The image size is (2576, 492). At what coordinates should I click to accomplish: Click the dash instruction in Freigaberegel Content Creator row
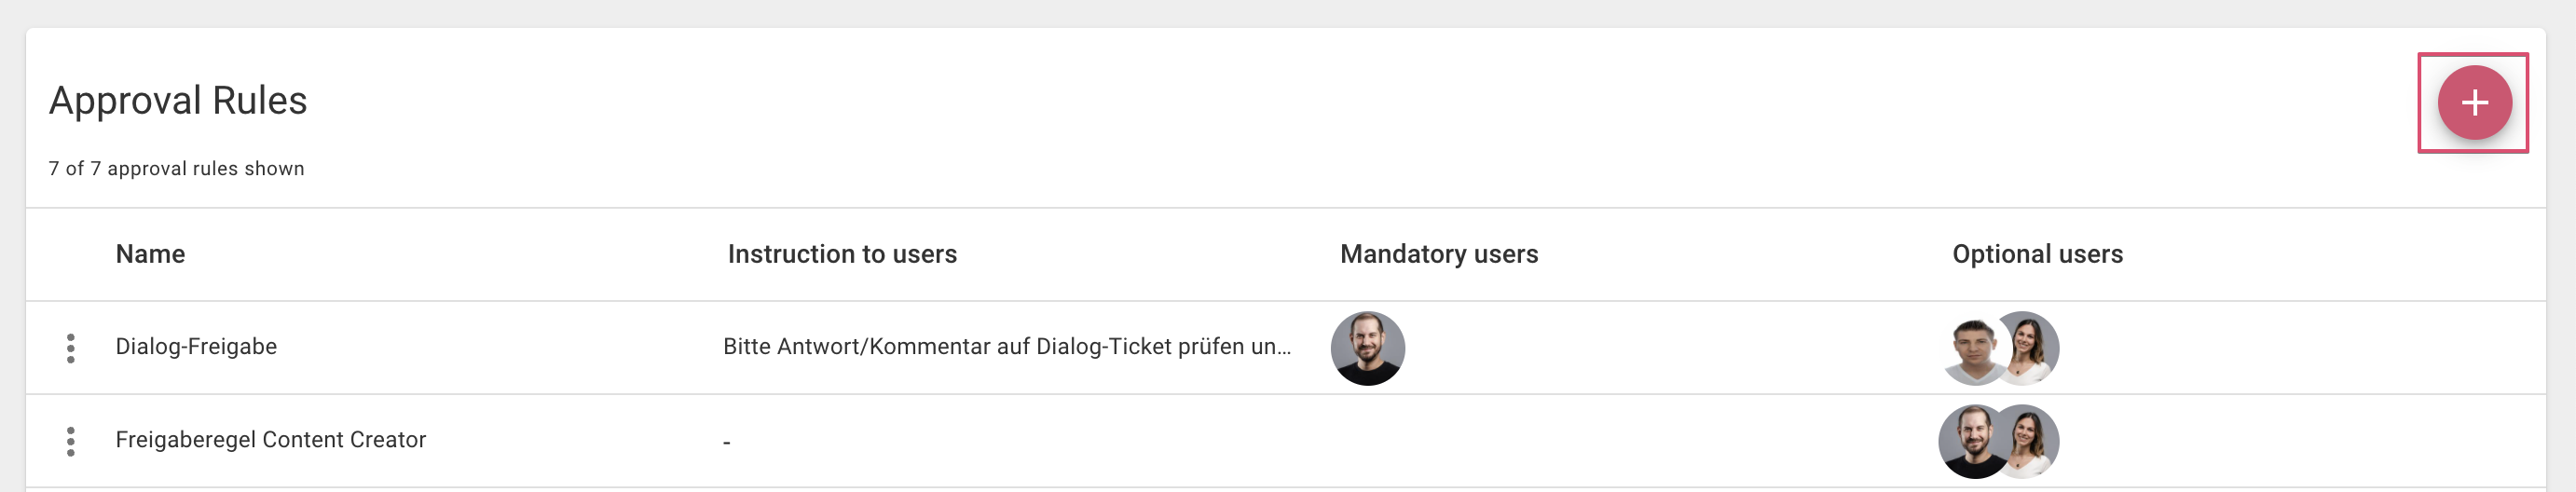[x=727, y=442]
